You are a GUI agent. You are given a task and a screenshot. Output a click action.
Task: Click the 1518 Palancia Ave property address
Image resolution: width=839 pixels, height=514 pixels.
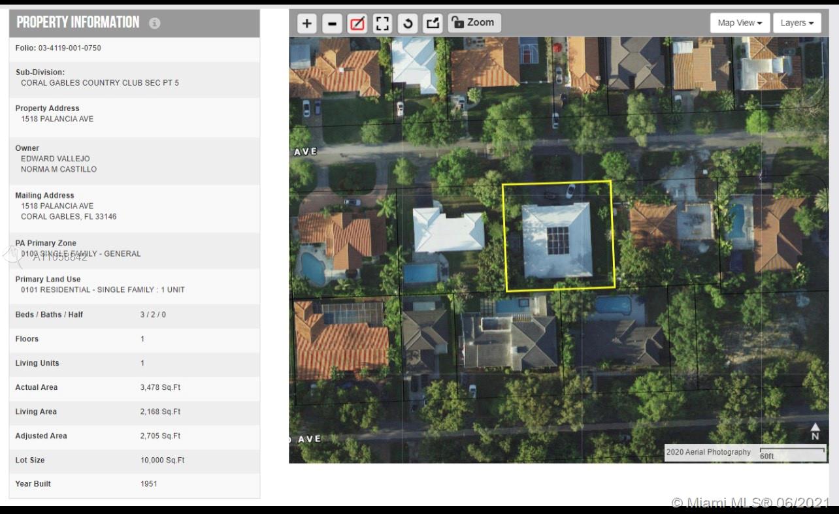point(57,119)
